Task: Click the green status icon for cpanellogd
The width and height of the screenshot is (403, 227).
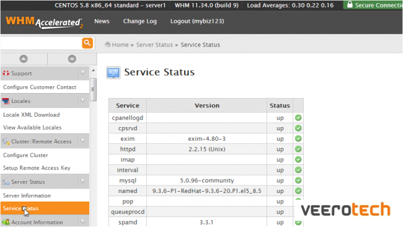Action: click(x=298, y=118)
